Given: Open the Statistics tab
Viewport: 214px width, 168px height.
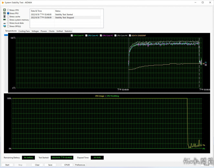Looking at the screenshot, I should click(x=68, y=31).
